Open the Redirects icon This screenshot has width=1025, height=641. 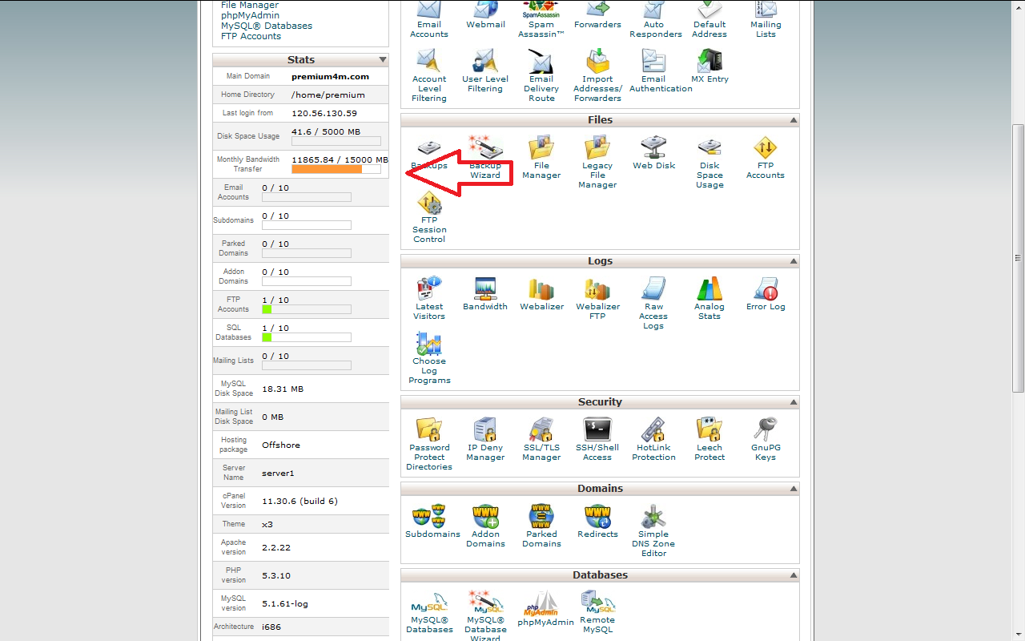point(597,516)
